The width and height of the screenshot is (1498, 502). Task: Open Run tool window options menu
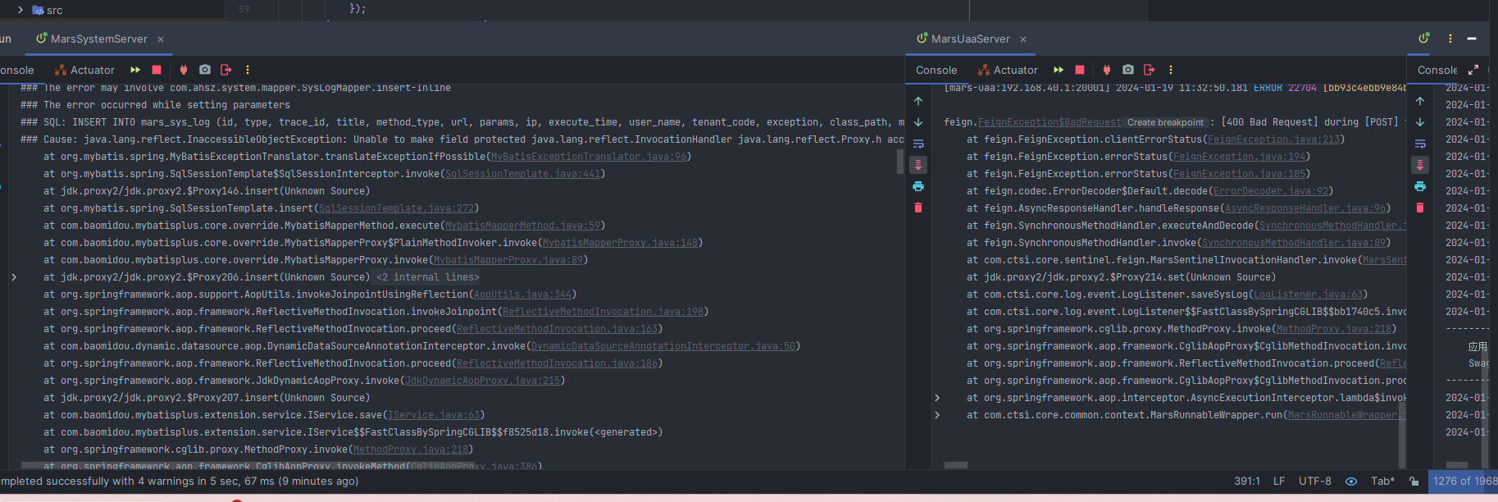[1450, 39]
